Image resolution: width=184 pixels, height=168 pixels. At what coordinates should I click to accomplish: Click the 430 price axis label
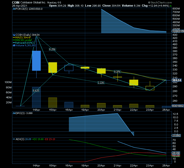(175, 35)
